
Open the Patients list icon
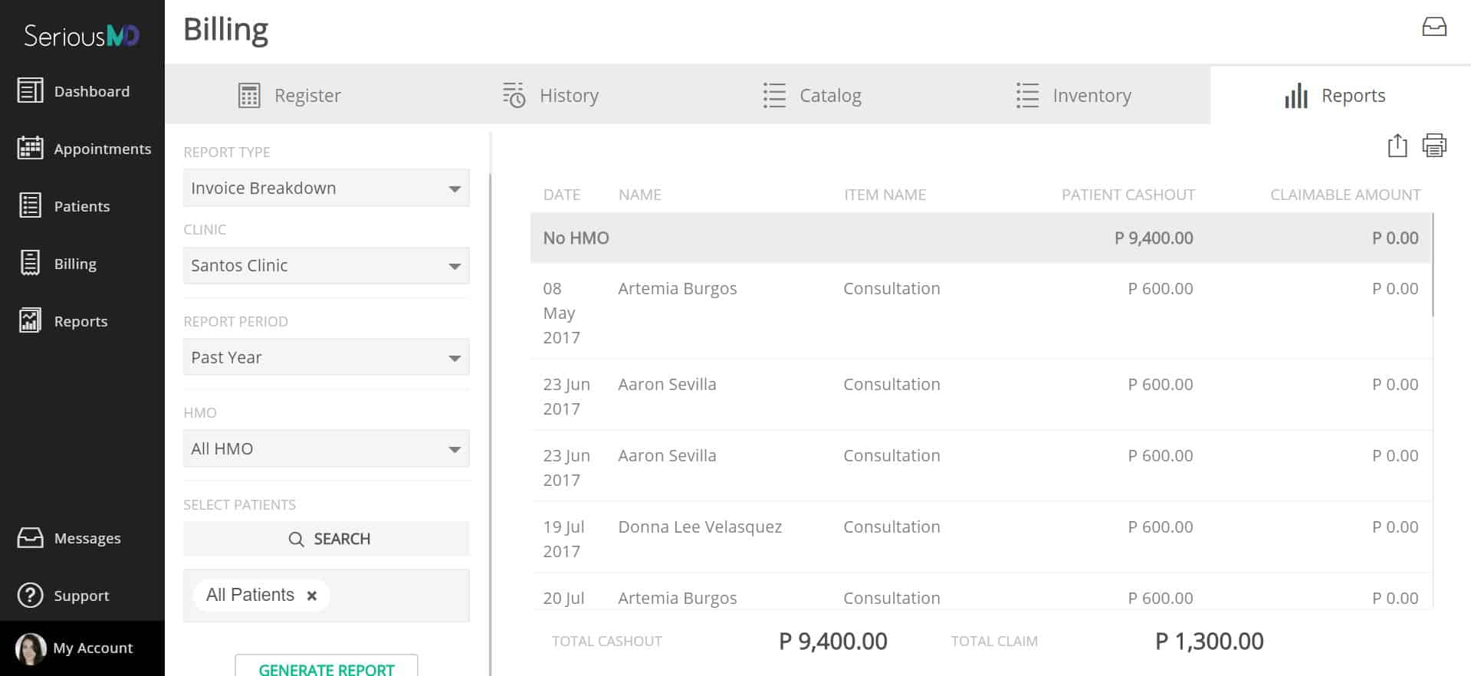click(x=30, y=205)
